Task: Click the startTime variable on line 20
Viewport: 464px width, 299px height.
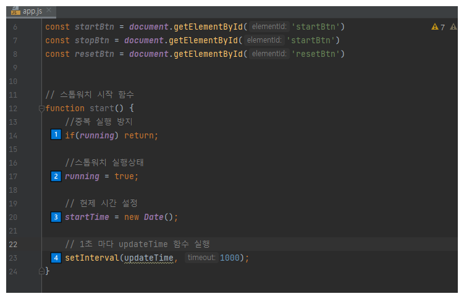Action: (x=87, y=217)
